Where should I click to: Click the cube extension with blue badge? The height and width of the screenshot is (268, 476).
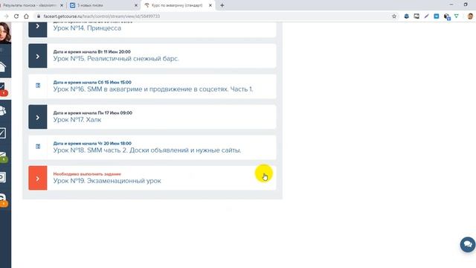click(x=446, y=16)
